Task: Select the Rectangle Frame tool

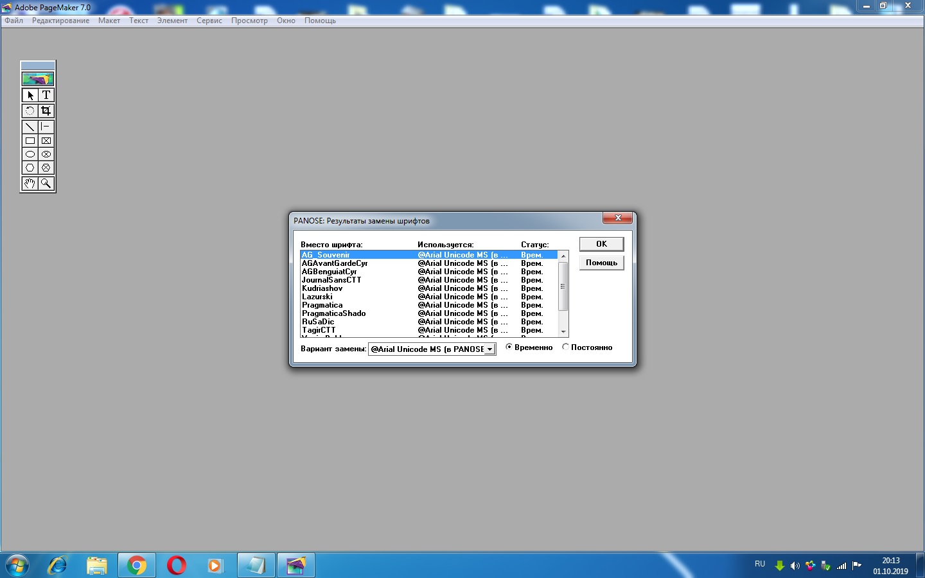Action: (x=46, y=141)
